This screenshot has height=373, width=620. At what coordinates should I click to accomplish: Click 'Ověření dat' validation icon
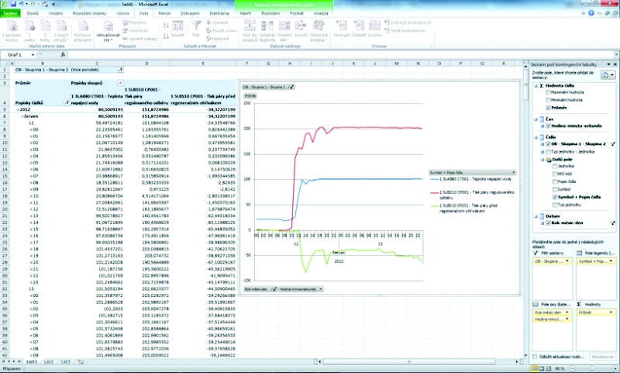pyautogui.click(x=284, y=26)
